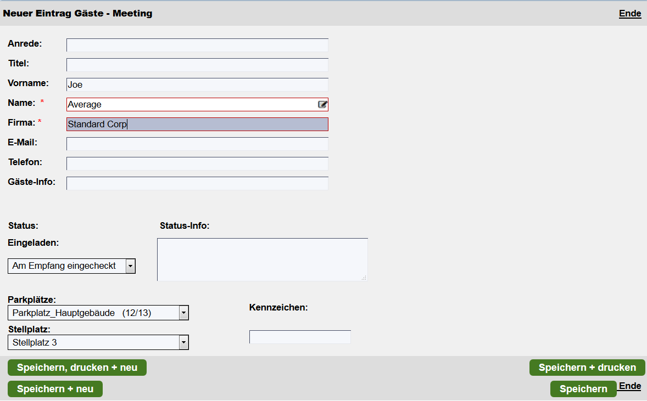Click the Speichern + neu button
Viewport: 647px width, 401px height.
click(x=55, y=389)
